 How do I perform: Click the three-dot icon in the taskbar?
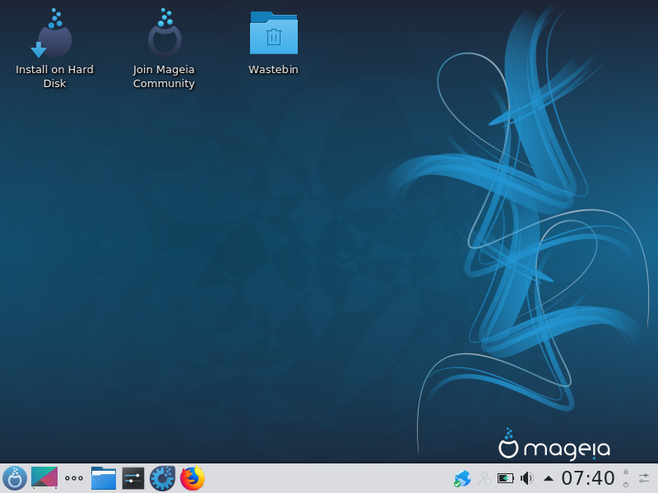[74, 478]
